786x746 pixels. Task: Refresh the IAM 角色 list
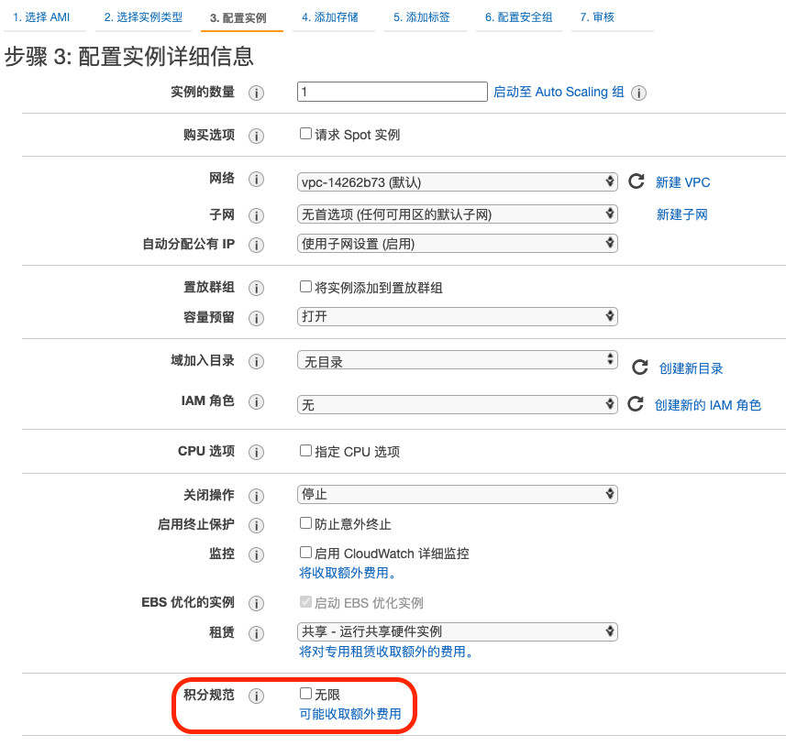tap(637, 404)
